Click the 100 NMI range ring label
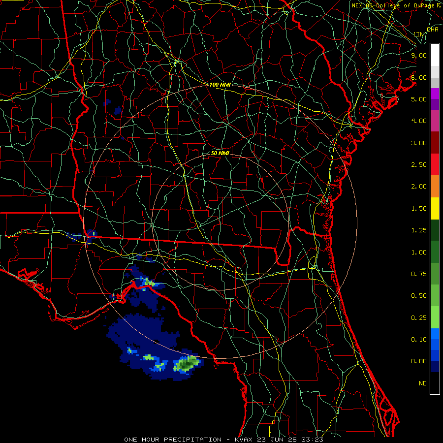The image size is (443, 443). tap(220, 85)
